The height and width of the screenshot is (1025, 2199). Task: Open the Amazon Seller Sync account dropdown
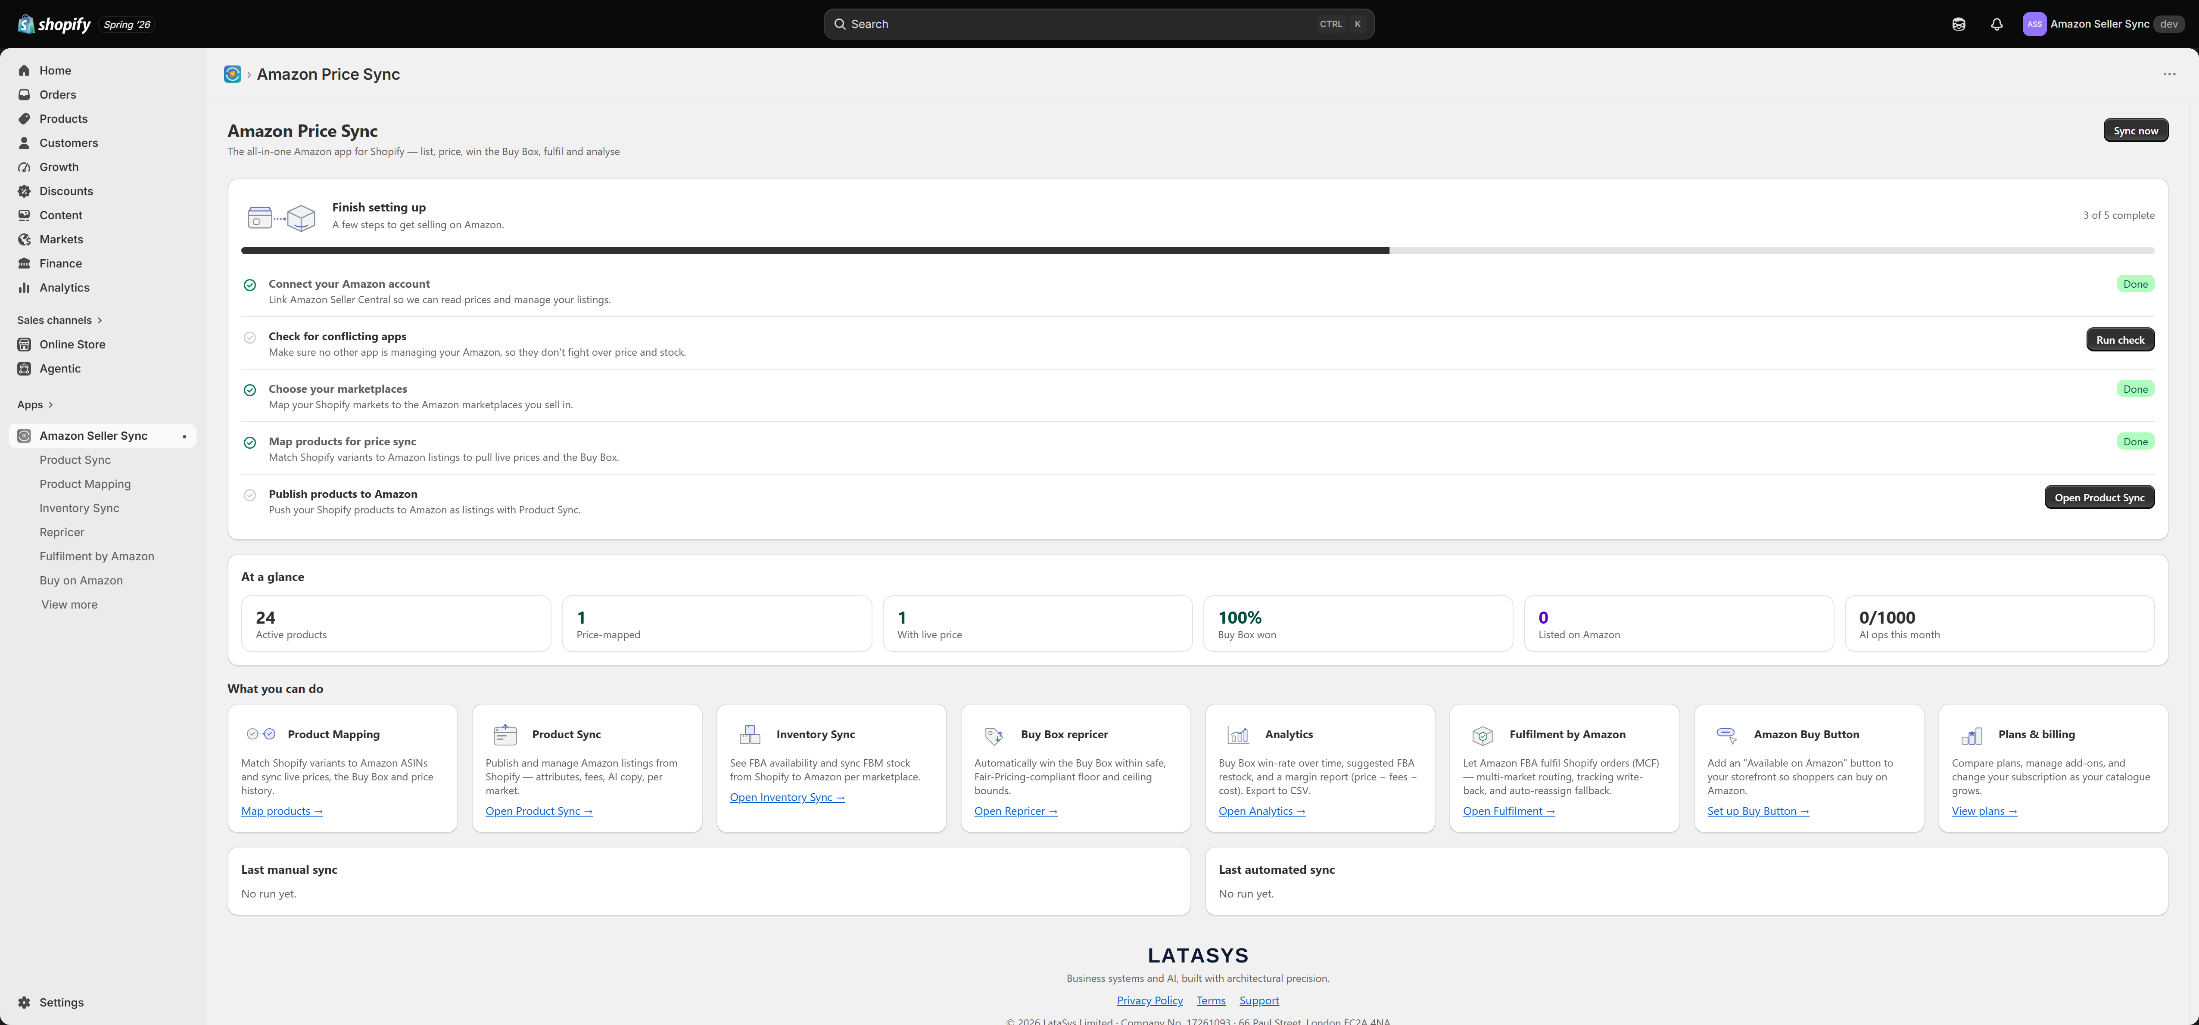pyautogui.click(x=2102, y=24)
